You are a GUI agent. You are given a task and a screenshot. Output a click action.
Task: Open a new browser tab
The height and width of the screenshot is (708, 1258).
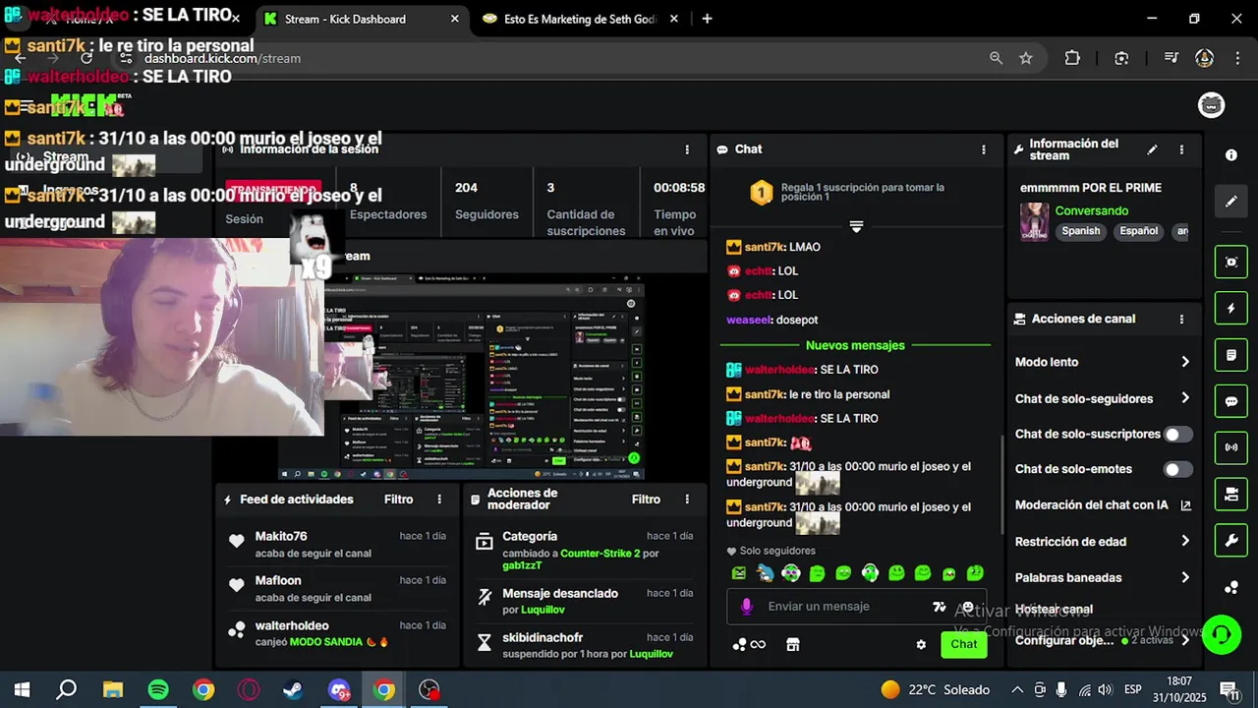(707, 19)
